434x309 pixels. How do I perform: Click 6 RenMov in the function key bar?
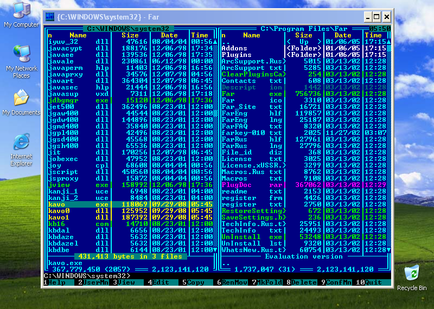pyautogui.click(x=232, y=282)
